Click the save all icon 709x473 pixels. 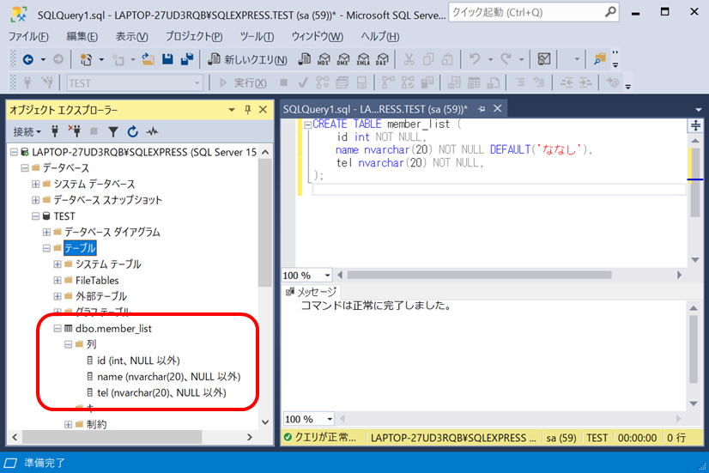(x=187, y=59)
